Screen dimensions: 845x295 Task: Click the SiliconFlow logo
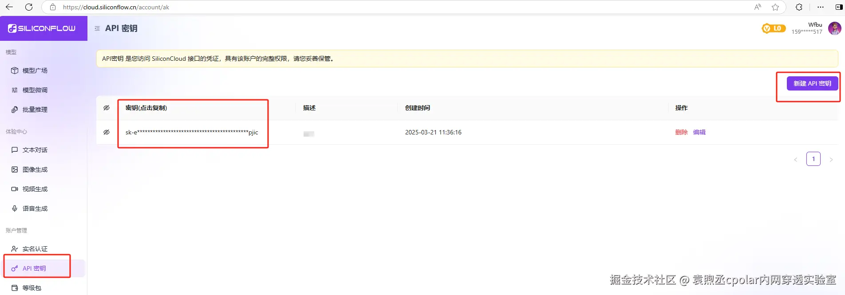(42, 28)
